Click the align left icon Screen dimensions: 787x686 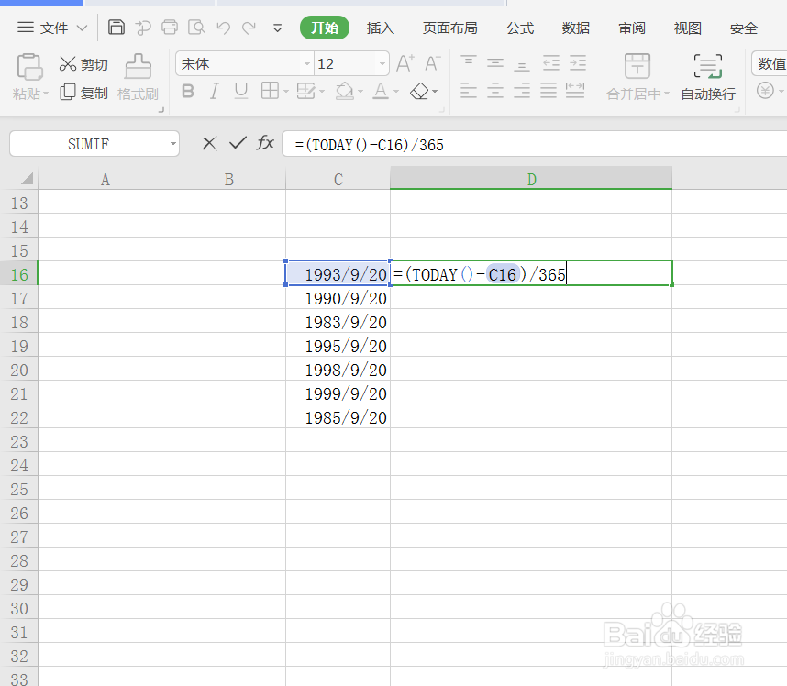point(469,91)
